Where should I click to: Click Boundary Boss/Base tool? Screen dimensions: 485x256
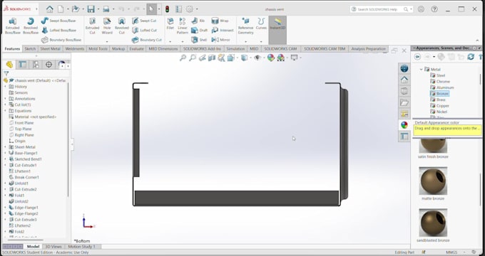(61, 40)
